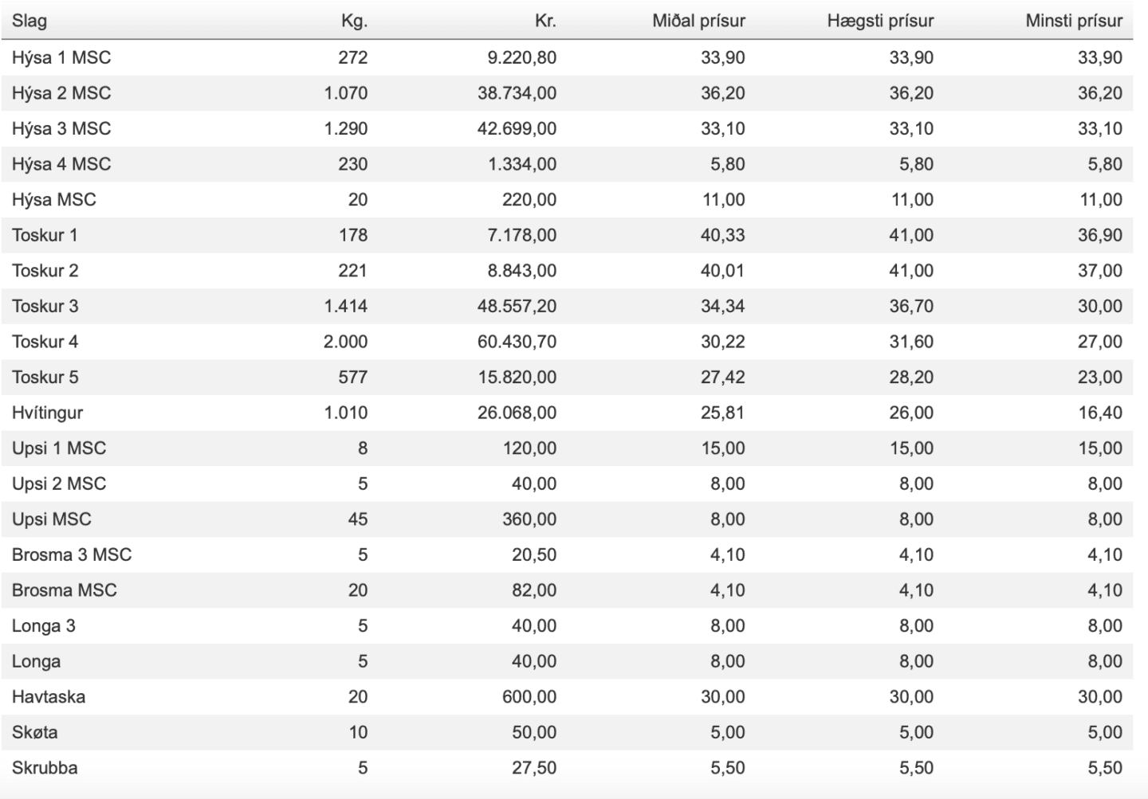Click the 16,40 lowest price for Hvítingur
This screenshot has height=799, width=1148.
pos(1100,413)
